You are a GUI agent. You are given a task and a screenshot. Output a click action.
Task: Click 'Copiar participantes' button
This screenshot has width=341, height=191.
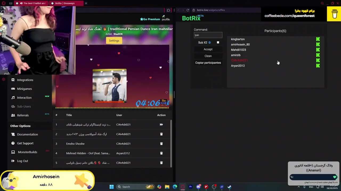click(208, 63)
